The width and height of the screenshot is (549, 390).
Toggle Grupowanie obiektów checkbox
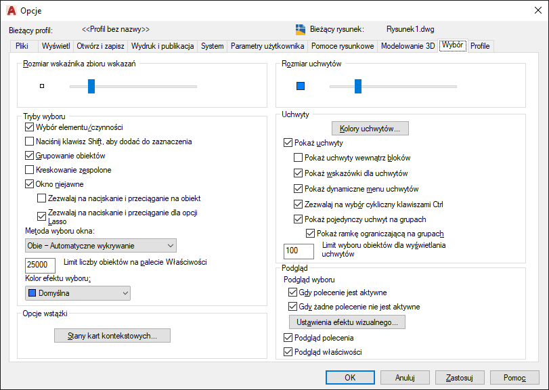29,156
